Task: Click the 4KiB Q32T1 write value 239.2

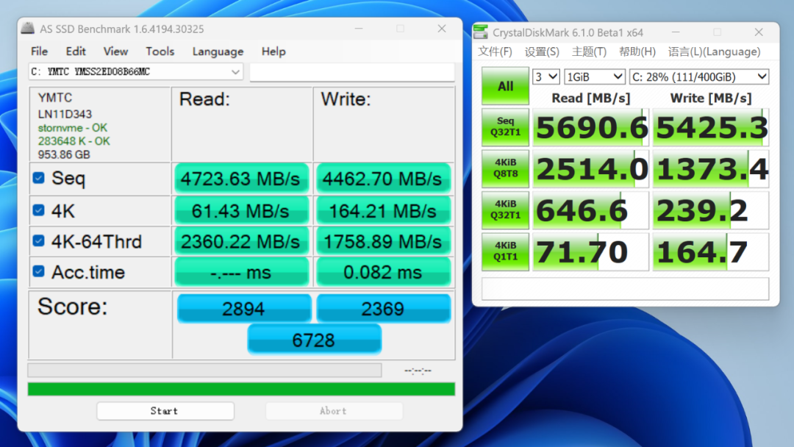Action: pos(710,210)
